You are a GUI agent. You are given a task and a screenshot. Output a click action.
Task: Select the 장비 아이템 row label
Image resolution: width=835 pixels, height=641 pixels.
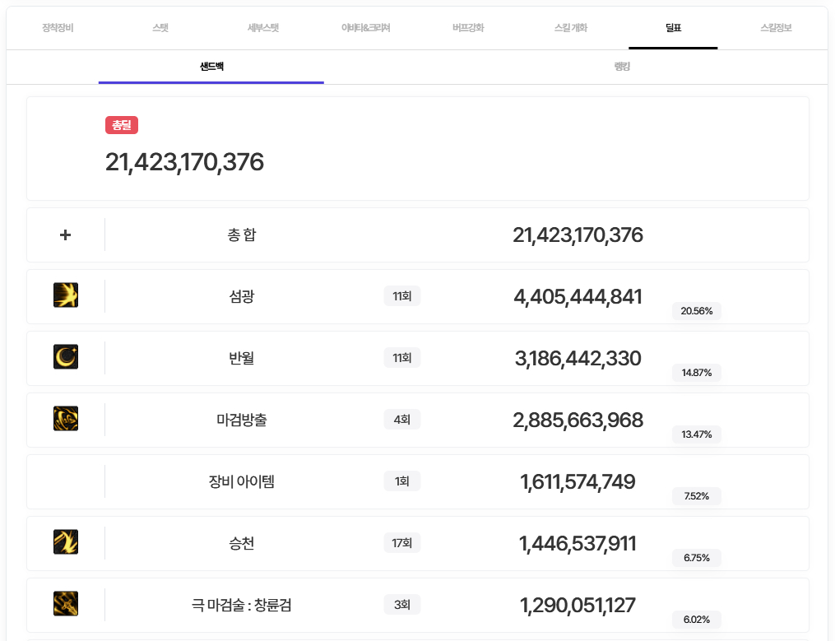coord(241,481)
